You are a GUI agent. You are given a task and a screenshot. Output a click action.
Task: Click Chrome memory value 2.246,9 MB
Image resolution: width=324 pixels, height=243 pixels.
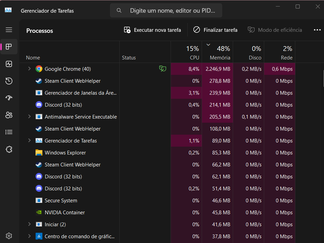pyautogui.click(x=218, y=69)
